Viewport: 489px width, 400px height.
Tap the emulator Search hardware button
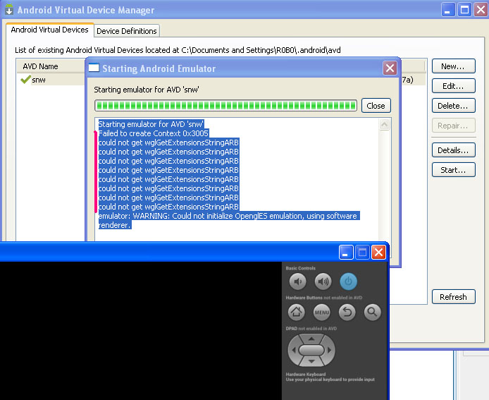372,312
